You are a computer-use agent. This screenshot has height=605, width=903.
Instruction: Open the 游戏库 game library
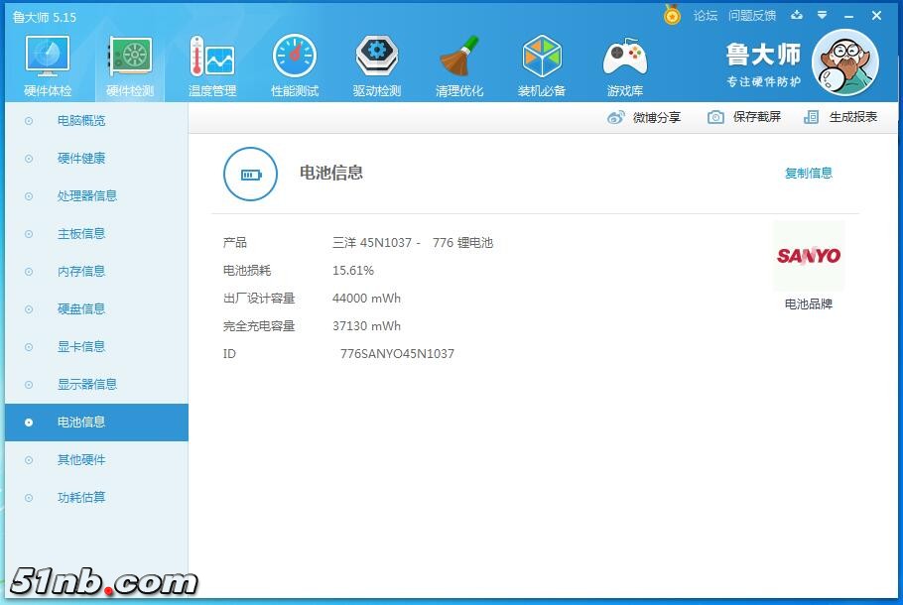tap(624, 64)
